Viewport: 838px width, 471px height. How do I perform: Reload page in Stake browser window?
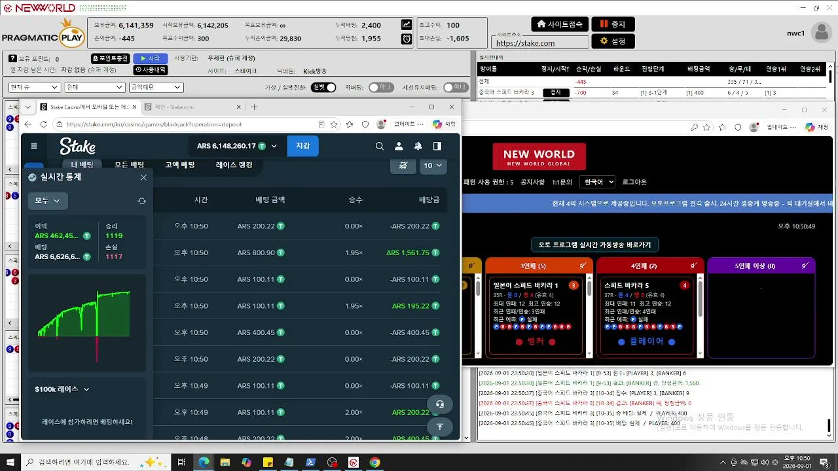44,124
